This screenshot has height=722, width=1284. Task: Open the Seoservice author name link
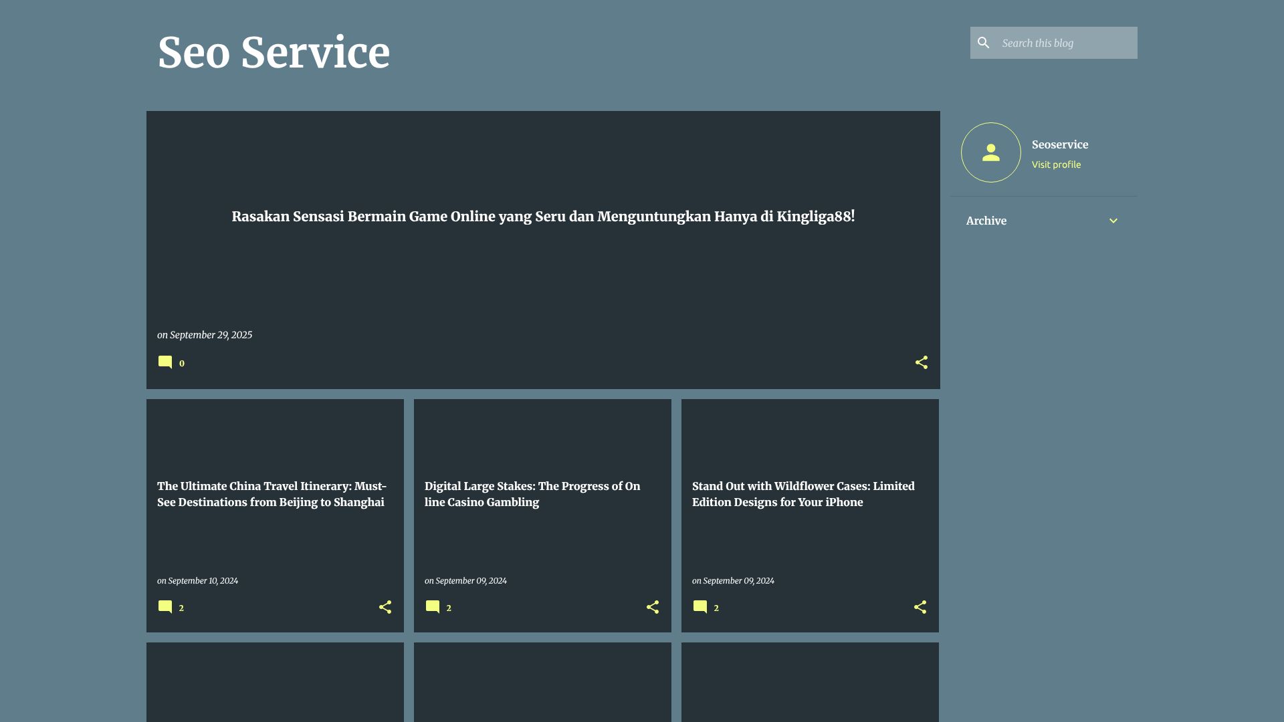(x=1060, y=144)
